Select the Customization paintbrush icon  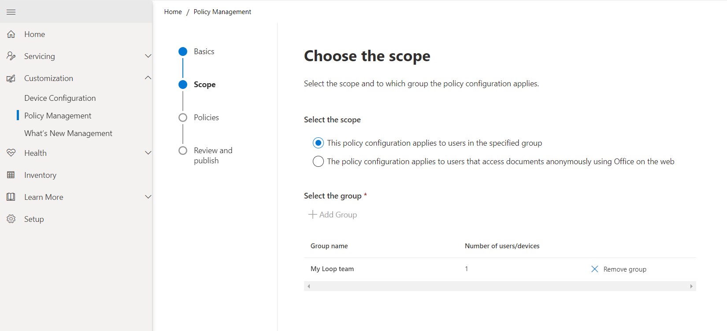tap(11, 78)
